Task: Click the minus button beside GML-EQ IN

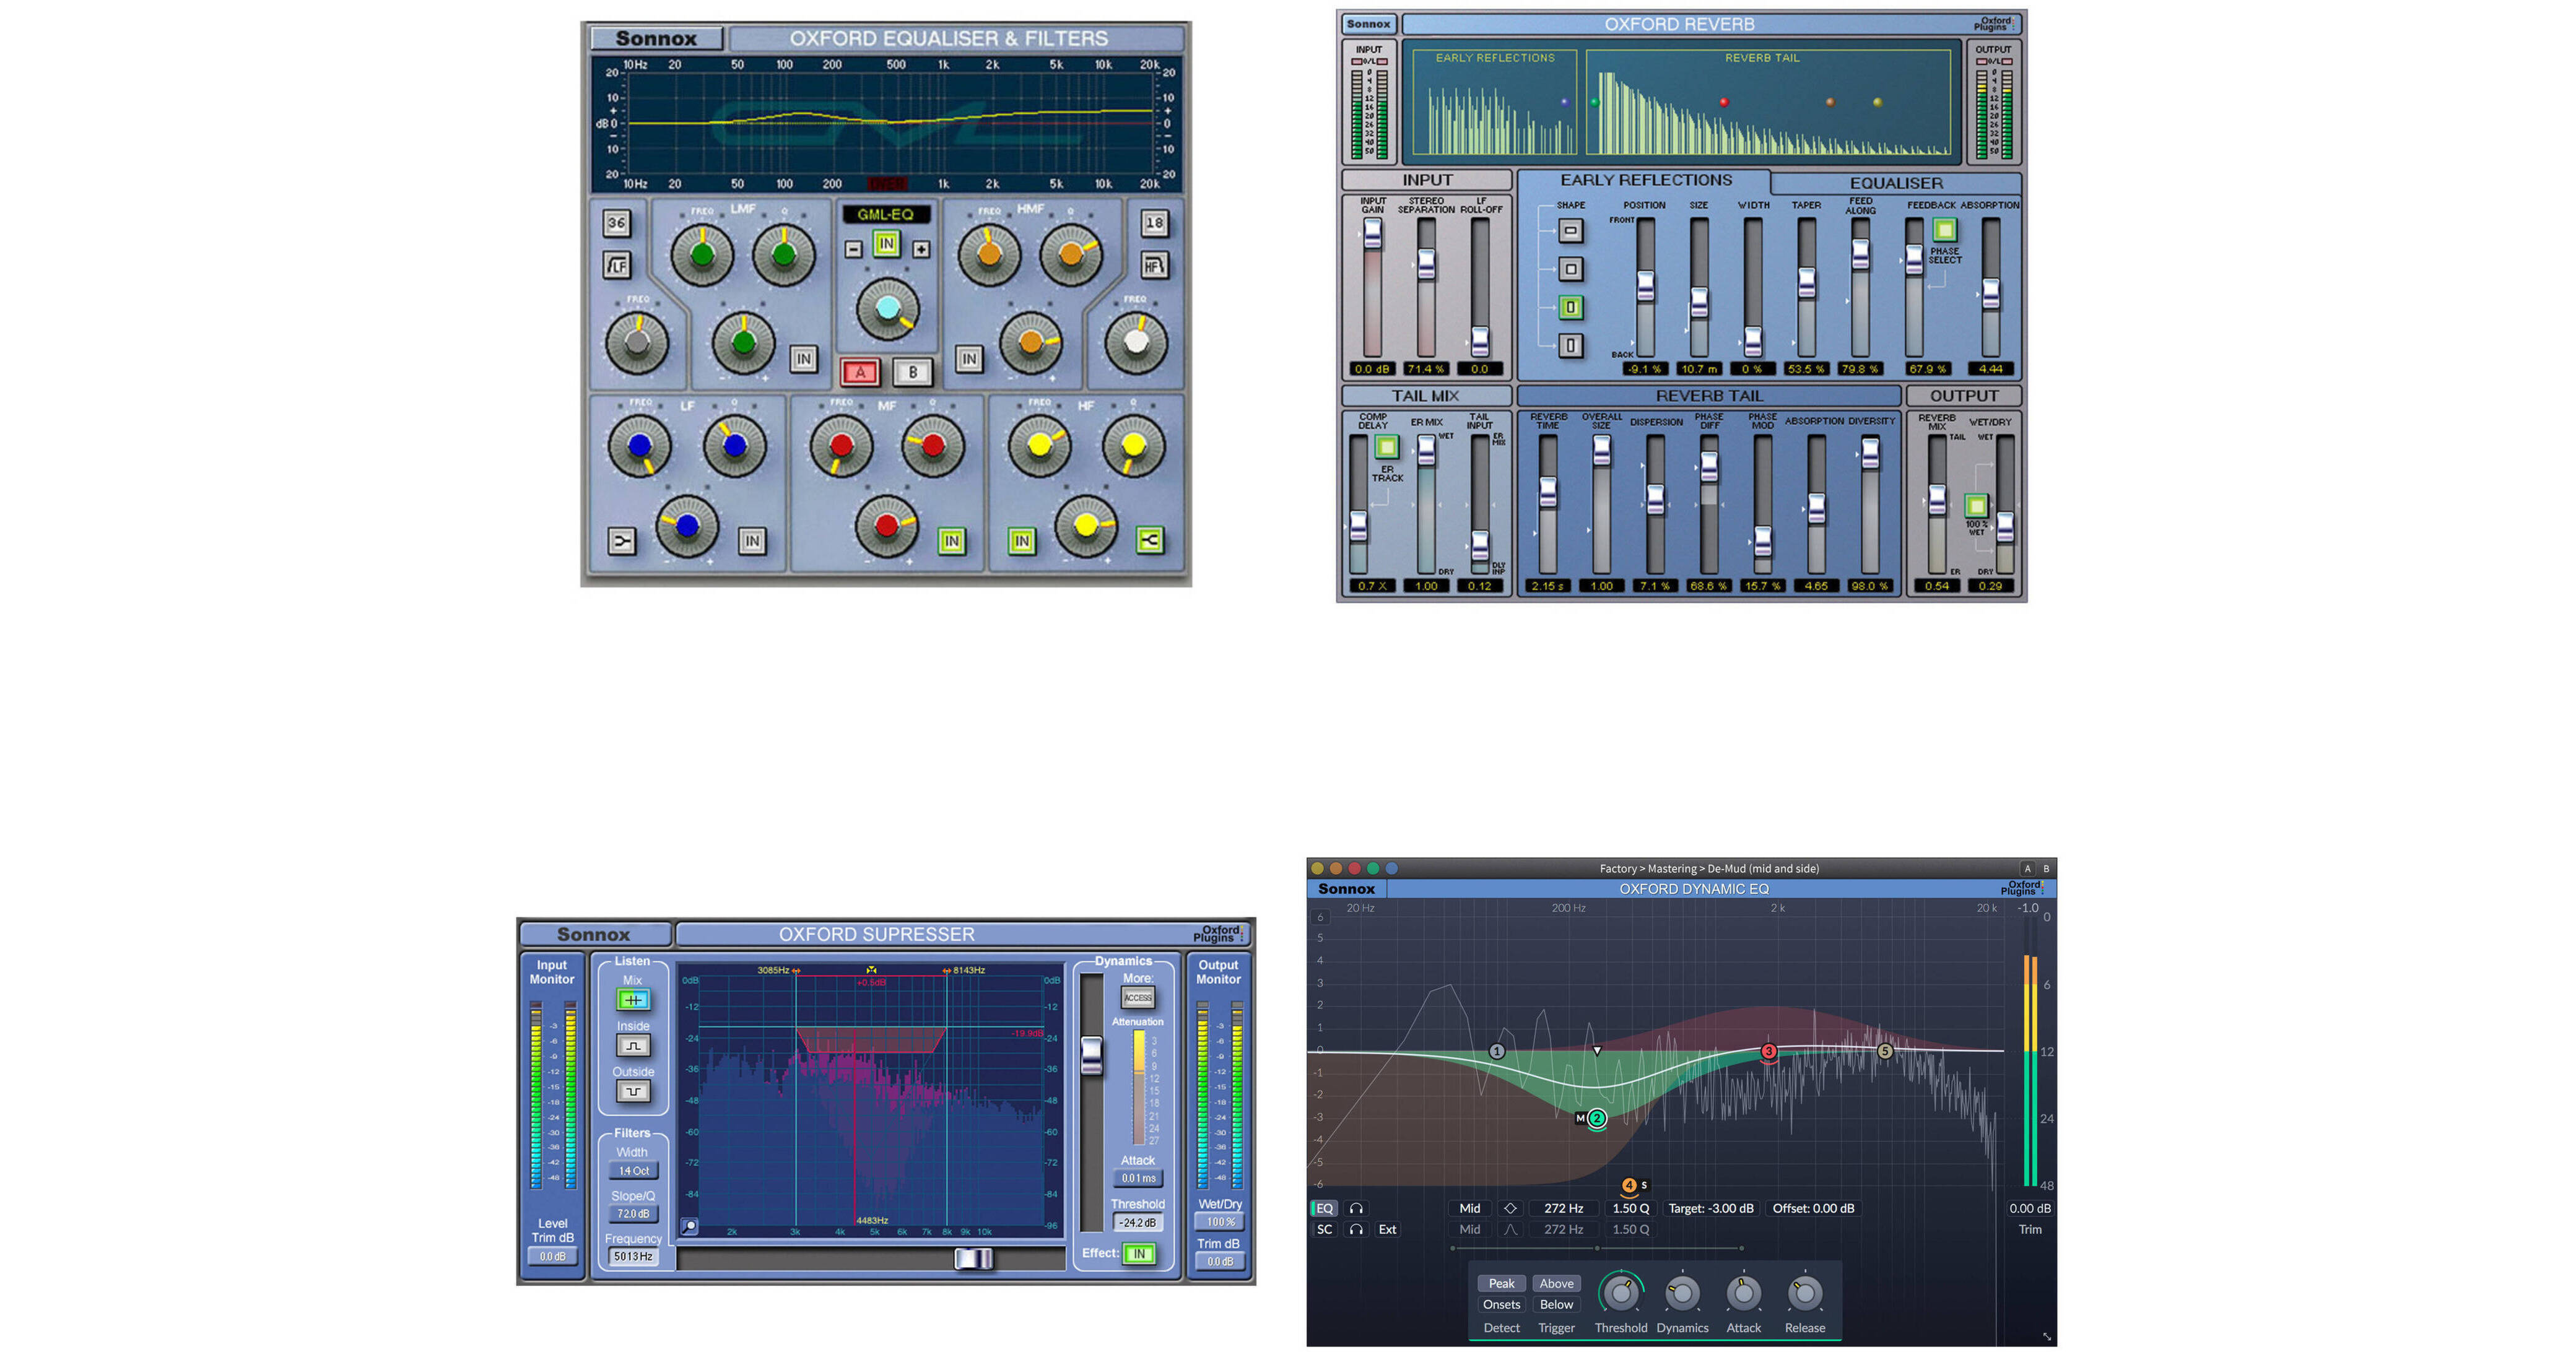Action: click(853, 249)
